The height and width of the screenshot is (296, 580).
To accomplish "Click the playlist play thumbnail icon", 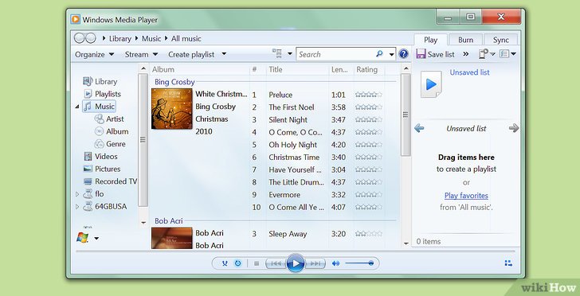I will [431, 84].
